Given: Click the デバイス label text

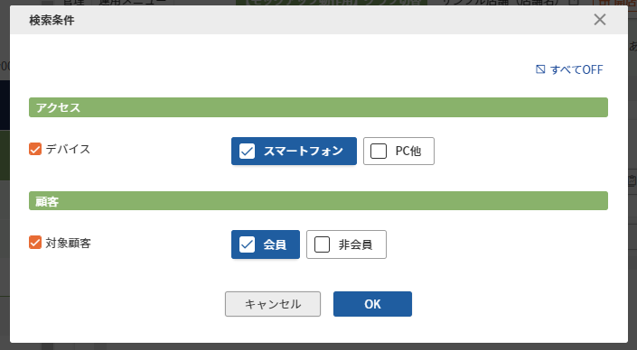Looking at the screenshot, I should pyautogui.click(x=68, y=149).
